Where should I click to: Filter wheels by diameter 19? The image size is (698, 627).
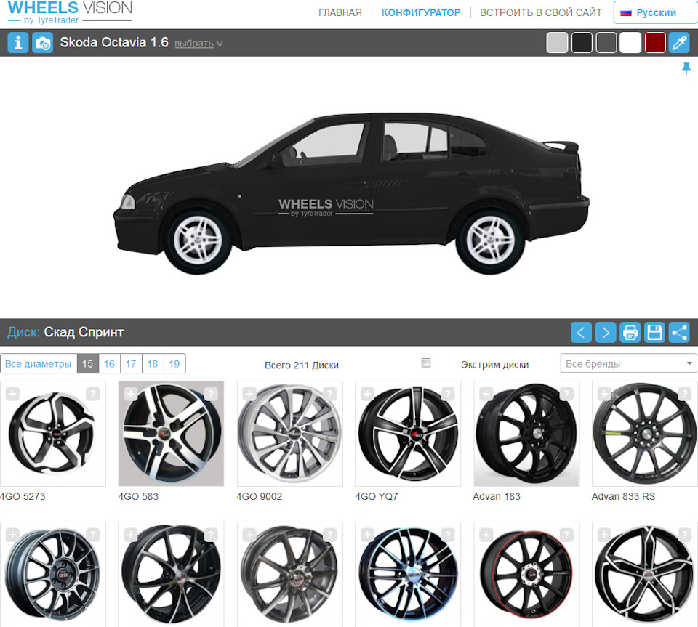pyautogui.click(x=174, y=364)
